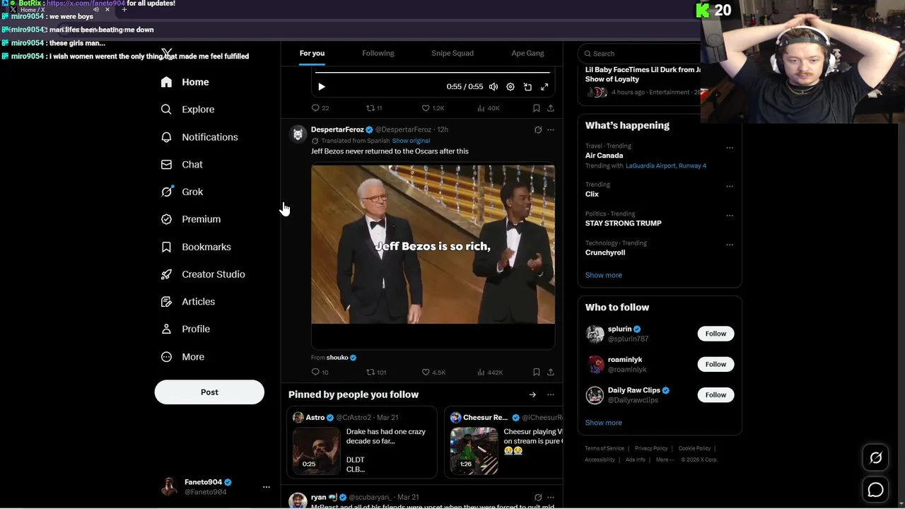This screenshot has width=905, height=509.
Task: Play the top video with play button
Action: click(x=321, y=86)
